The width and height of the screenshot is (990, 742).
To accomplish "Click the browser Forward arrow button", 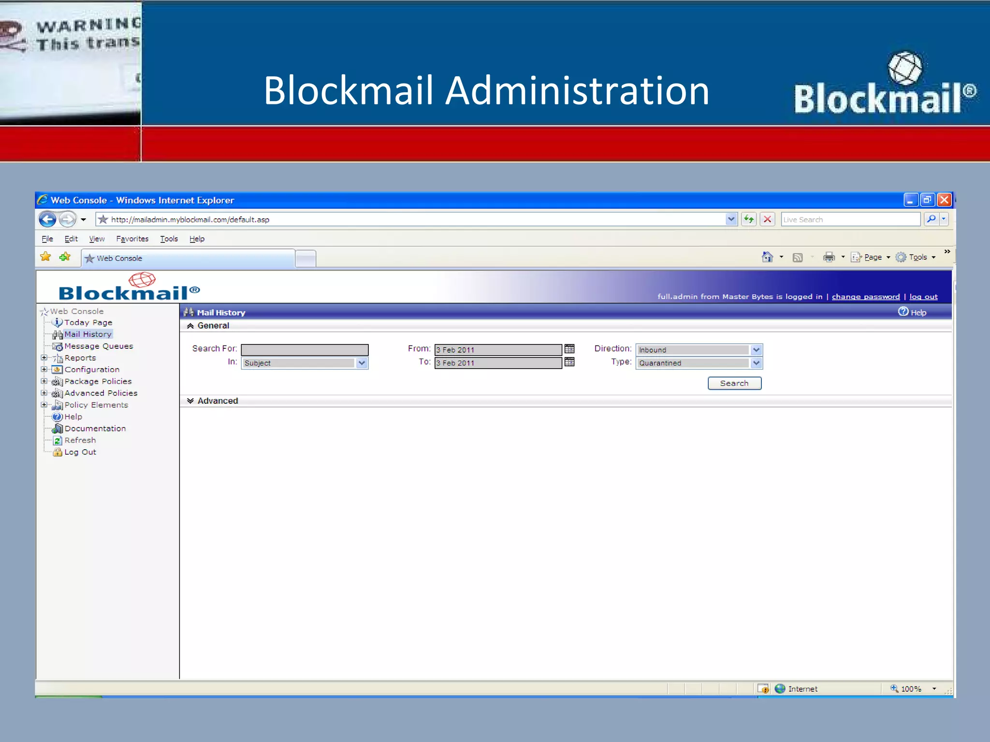I will [68, 219].
